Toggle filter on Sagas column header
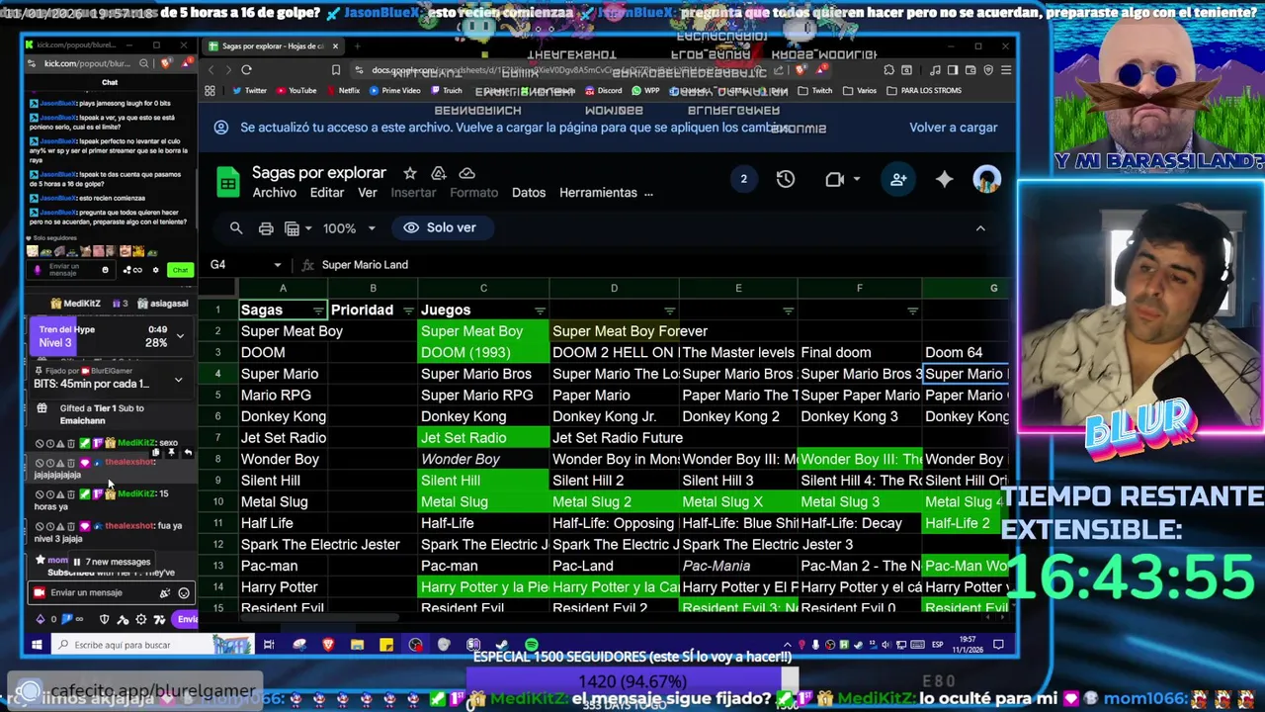1265x712 pixels. 318,311
